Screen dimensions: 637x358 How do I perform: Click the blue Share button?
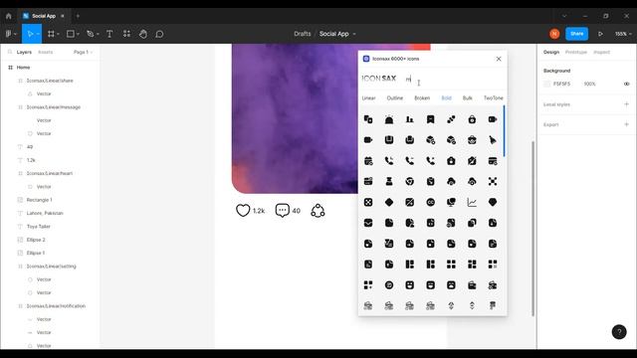(x=576, y=34)
